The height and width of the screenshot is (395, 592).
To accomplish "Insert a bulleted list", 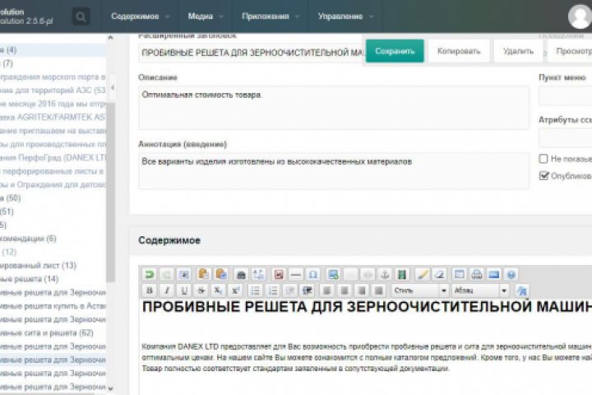I will tap(256, 290).
